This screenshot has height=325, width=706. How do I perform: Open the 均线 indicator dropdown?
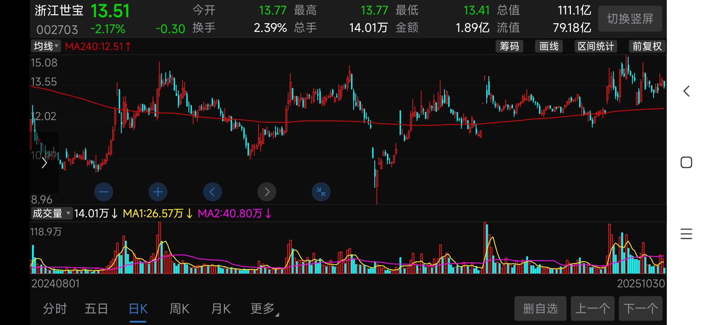pyautogui.click(x=46, y=46)
